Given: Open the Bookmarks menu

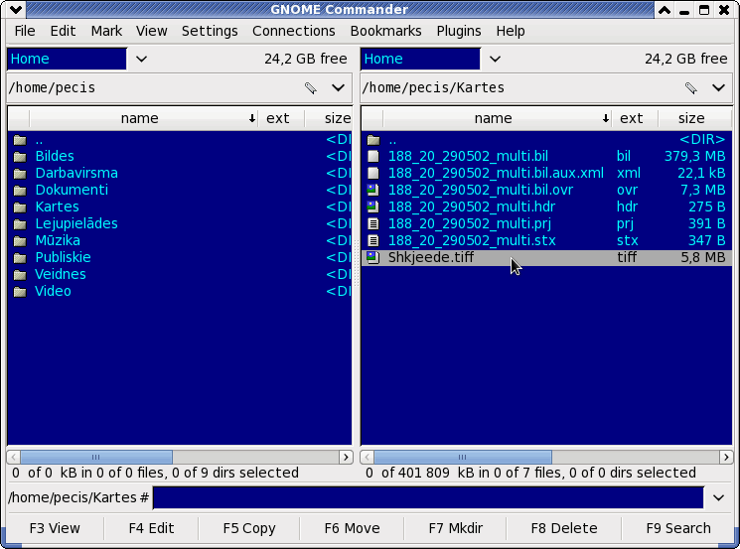Looking at the screenshot, I should tap(385, 31).
